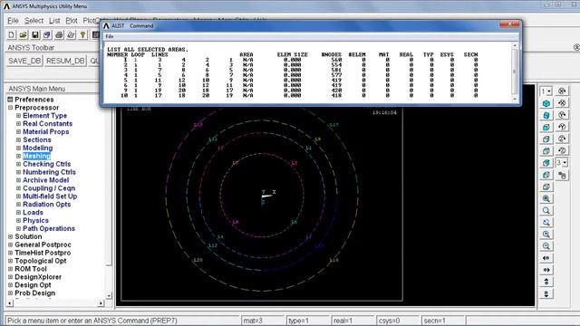
Task: Click the Pan Model Right arrow icon
Action: pyautogui.click(x=546, y=270)
